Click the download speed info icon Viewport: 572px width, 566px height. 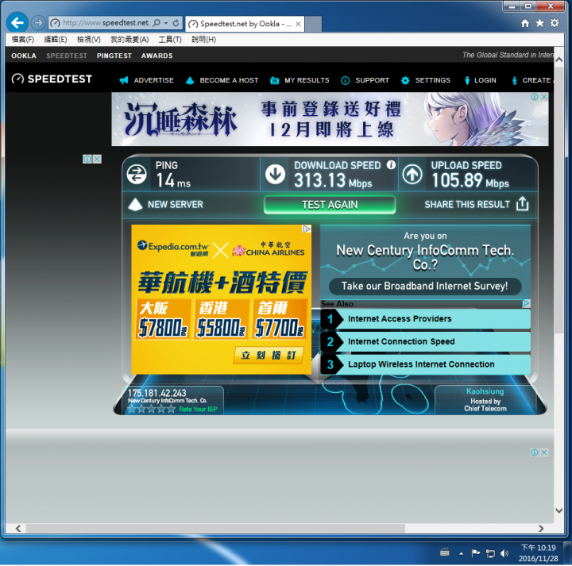(391, 165)
